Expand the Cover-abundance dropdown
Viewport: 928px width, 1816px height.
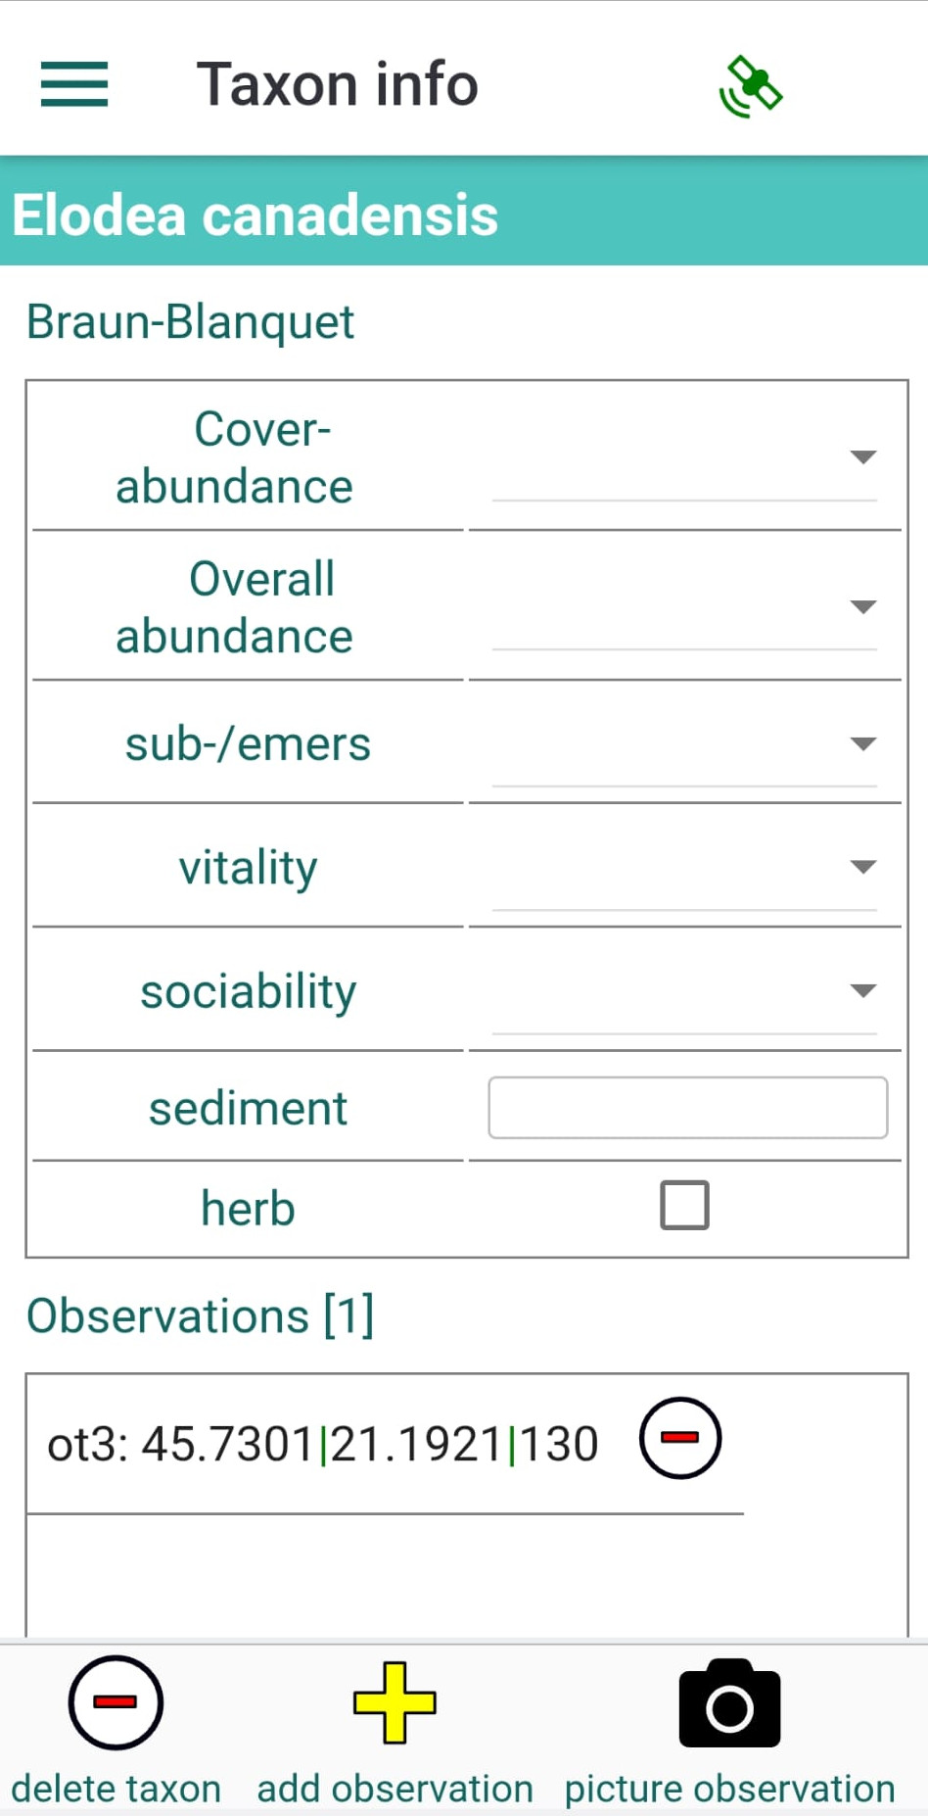click(684, 457)
